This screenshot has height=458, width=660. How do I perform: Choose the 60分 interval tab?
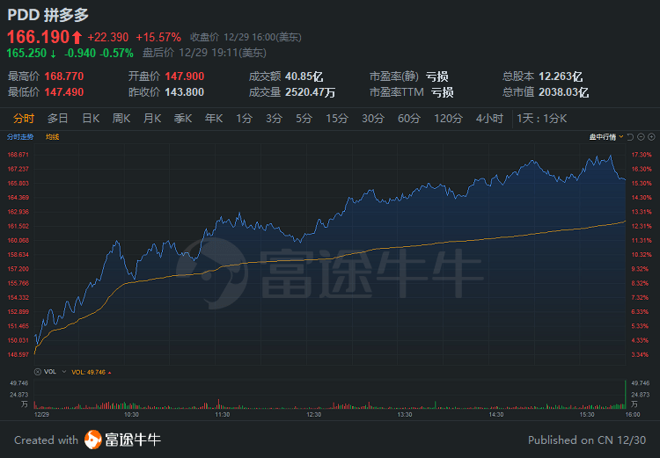click(409, 119)
